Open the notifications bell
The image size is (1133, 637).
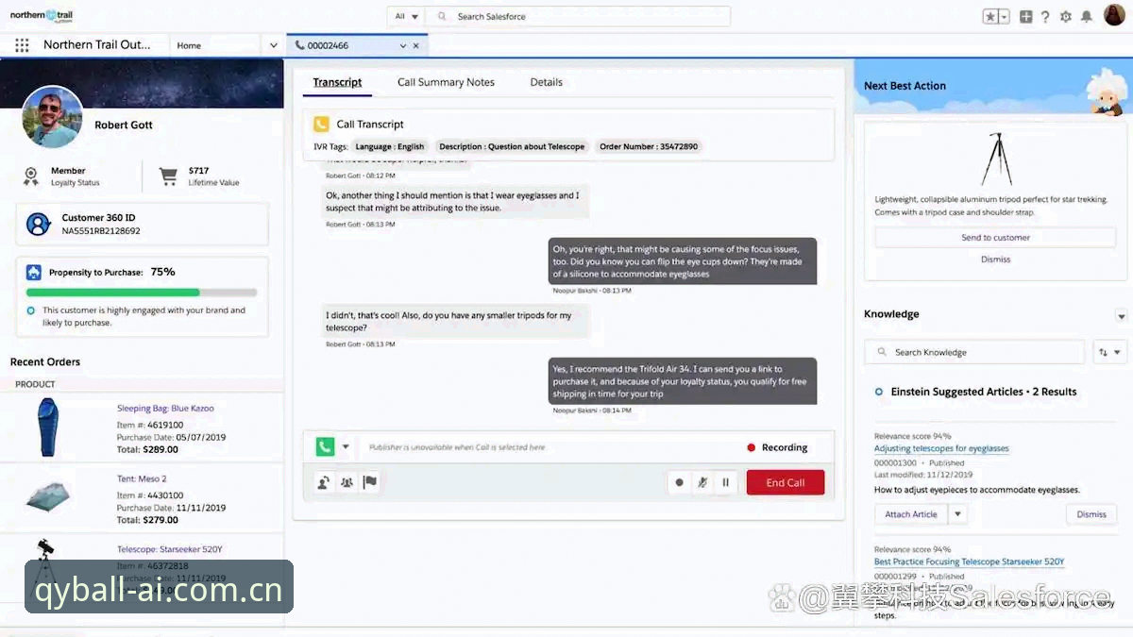point(1087,17)
